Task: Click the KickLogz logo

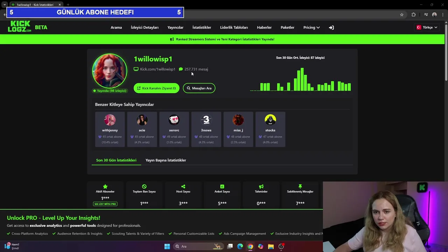Action: (x=20, y=27)
